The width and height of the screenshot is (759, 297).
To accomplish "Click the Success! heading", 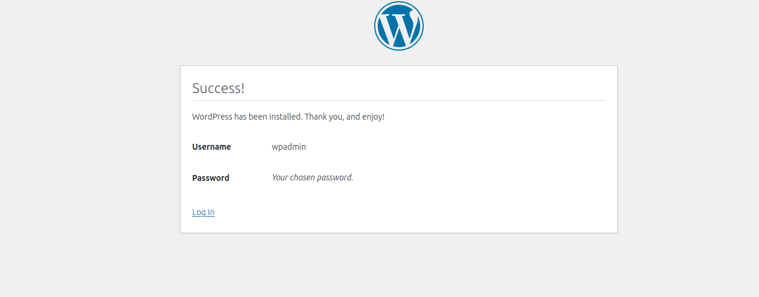I will 218,88.
